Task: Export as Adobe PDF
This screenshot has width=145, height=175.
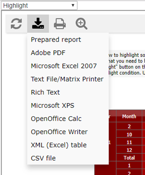Action: click(x=68, y=53)
